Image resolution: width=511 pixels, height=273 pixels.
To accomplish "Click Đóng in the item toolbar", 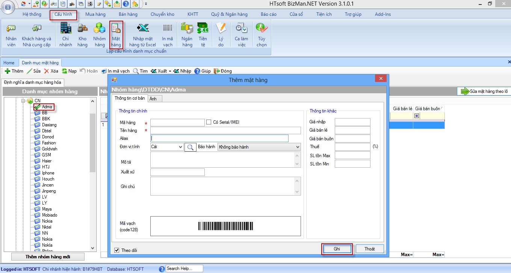I will coord(223,71).
